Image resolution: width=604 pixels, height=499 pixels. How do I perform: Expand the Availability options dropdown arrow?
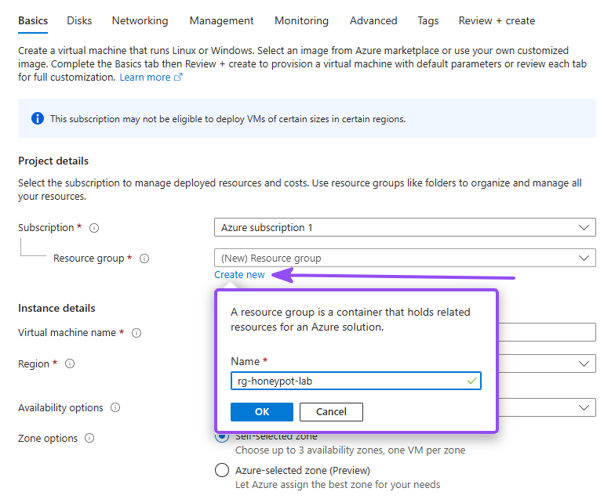(x=584, y=407)
